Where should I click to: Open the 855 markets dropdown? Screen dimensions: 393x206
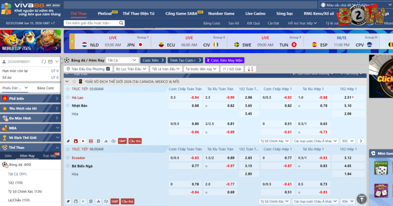point(348,141)
